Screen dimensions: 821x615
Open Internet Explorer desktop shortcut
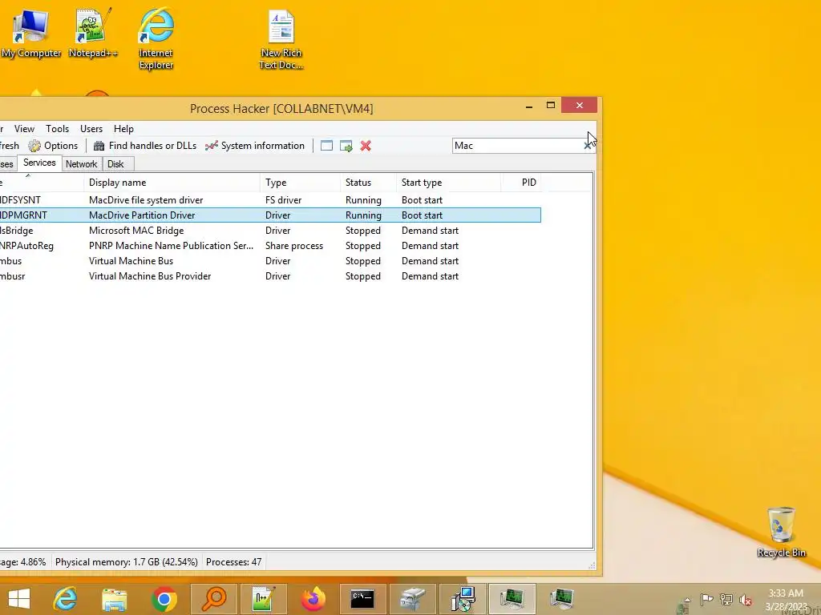(x=156, y=39)
